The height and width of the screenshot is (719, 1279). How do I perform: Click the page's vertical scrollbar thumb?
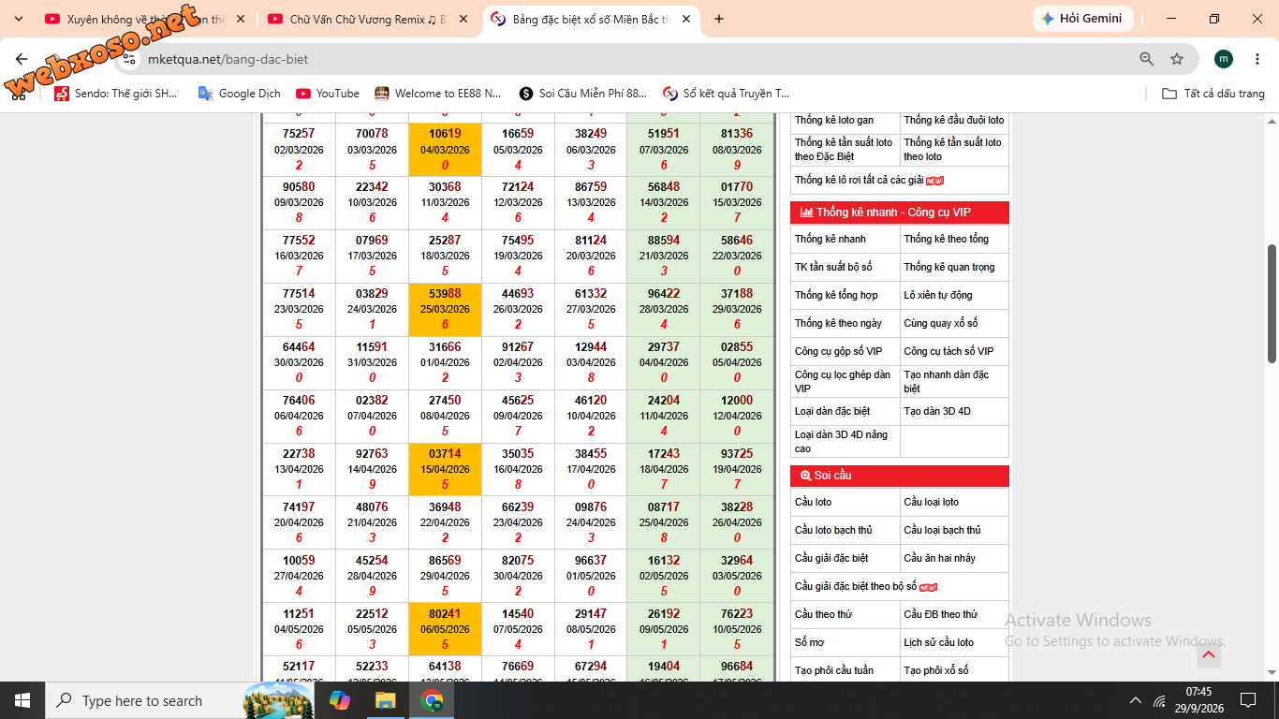pos(1272,303)
